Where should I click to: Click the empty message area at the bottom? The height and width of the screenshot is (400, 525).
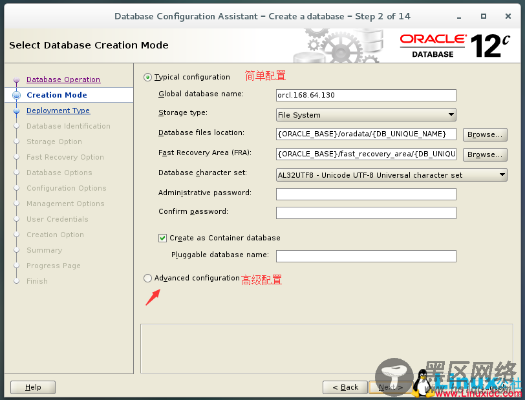pyautogui.click(x=327, y=348)
